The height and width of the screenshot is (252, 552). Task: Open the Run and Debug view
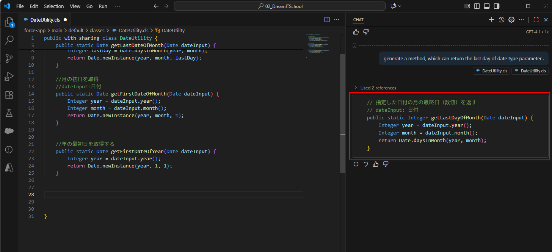click(x=9, y=77)
